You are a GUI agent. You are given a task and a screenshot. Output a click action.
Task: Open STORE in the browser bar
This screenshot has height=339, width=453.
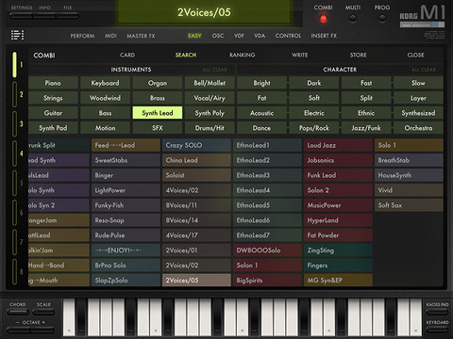tap(359, 55)
